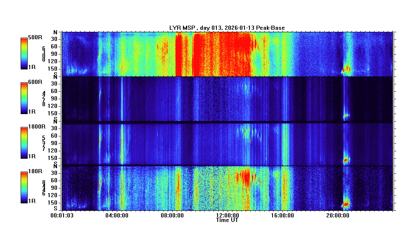
Task: Select the 04:00:00 time axis label
Action: 116,215
